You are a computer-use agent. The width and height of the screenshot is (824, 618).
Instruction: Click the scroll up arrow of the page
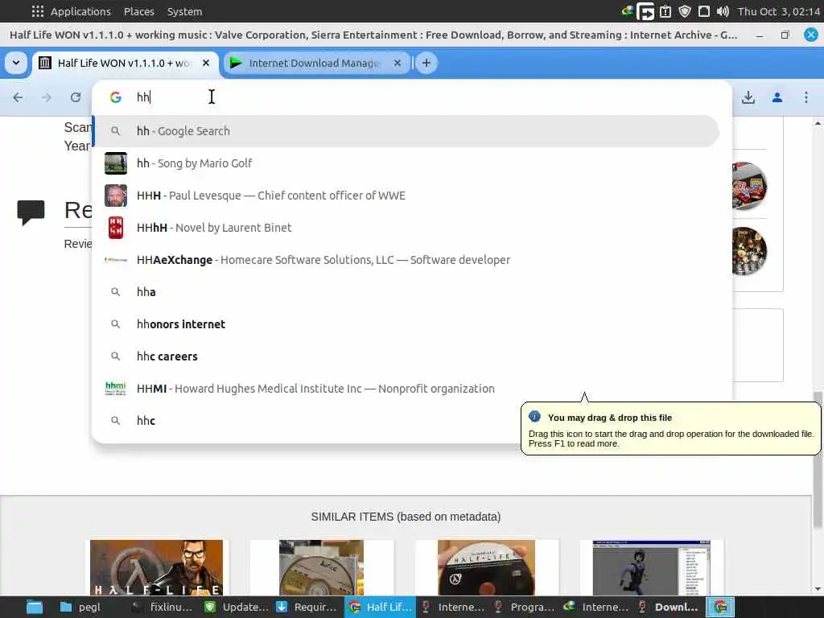[x=818, y=123]
